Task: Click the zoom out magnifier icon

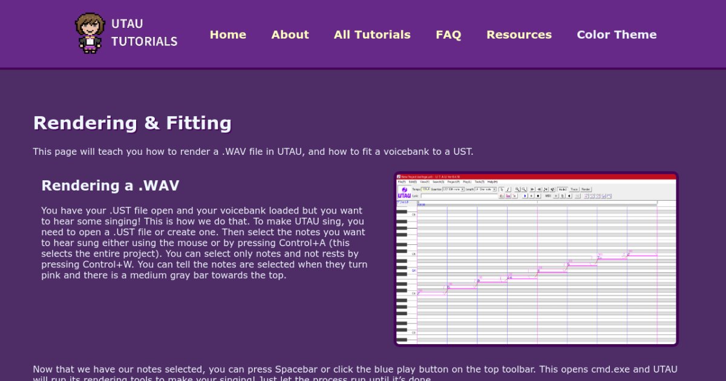Action: coord(524,189)
